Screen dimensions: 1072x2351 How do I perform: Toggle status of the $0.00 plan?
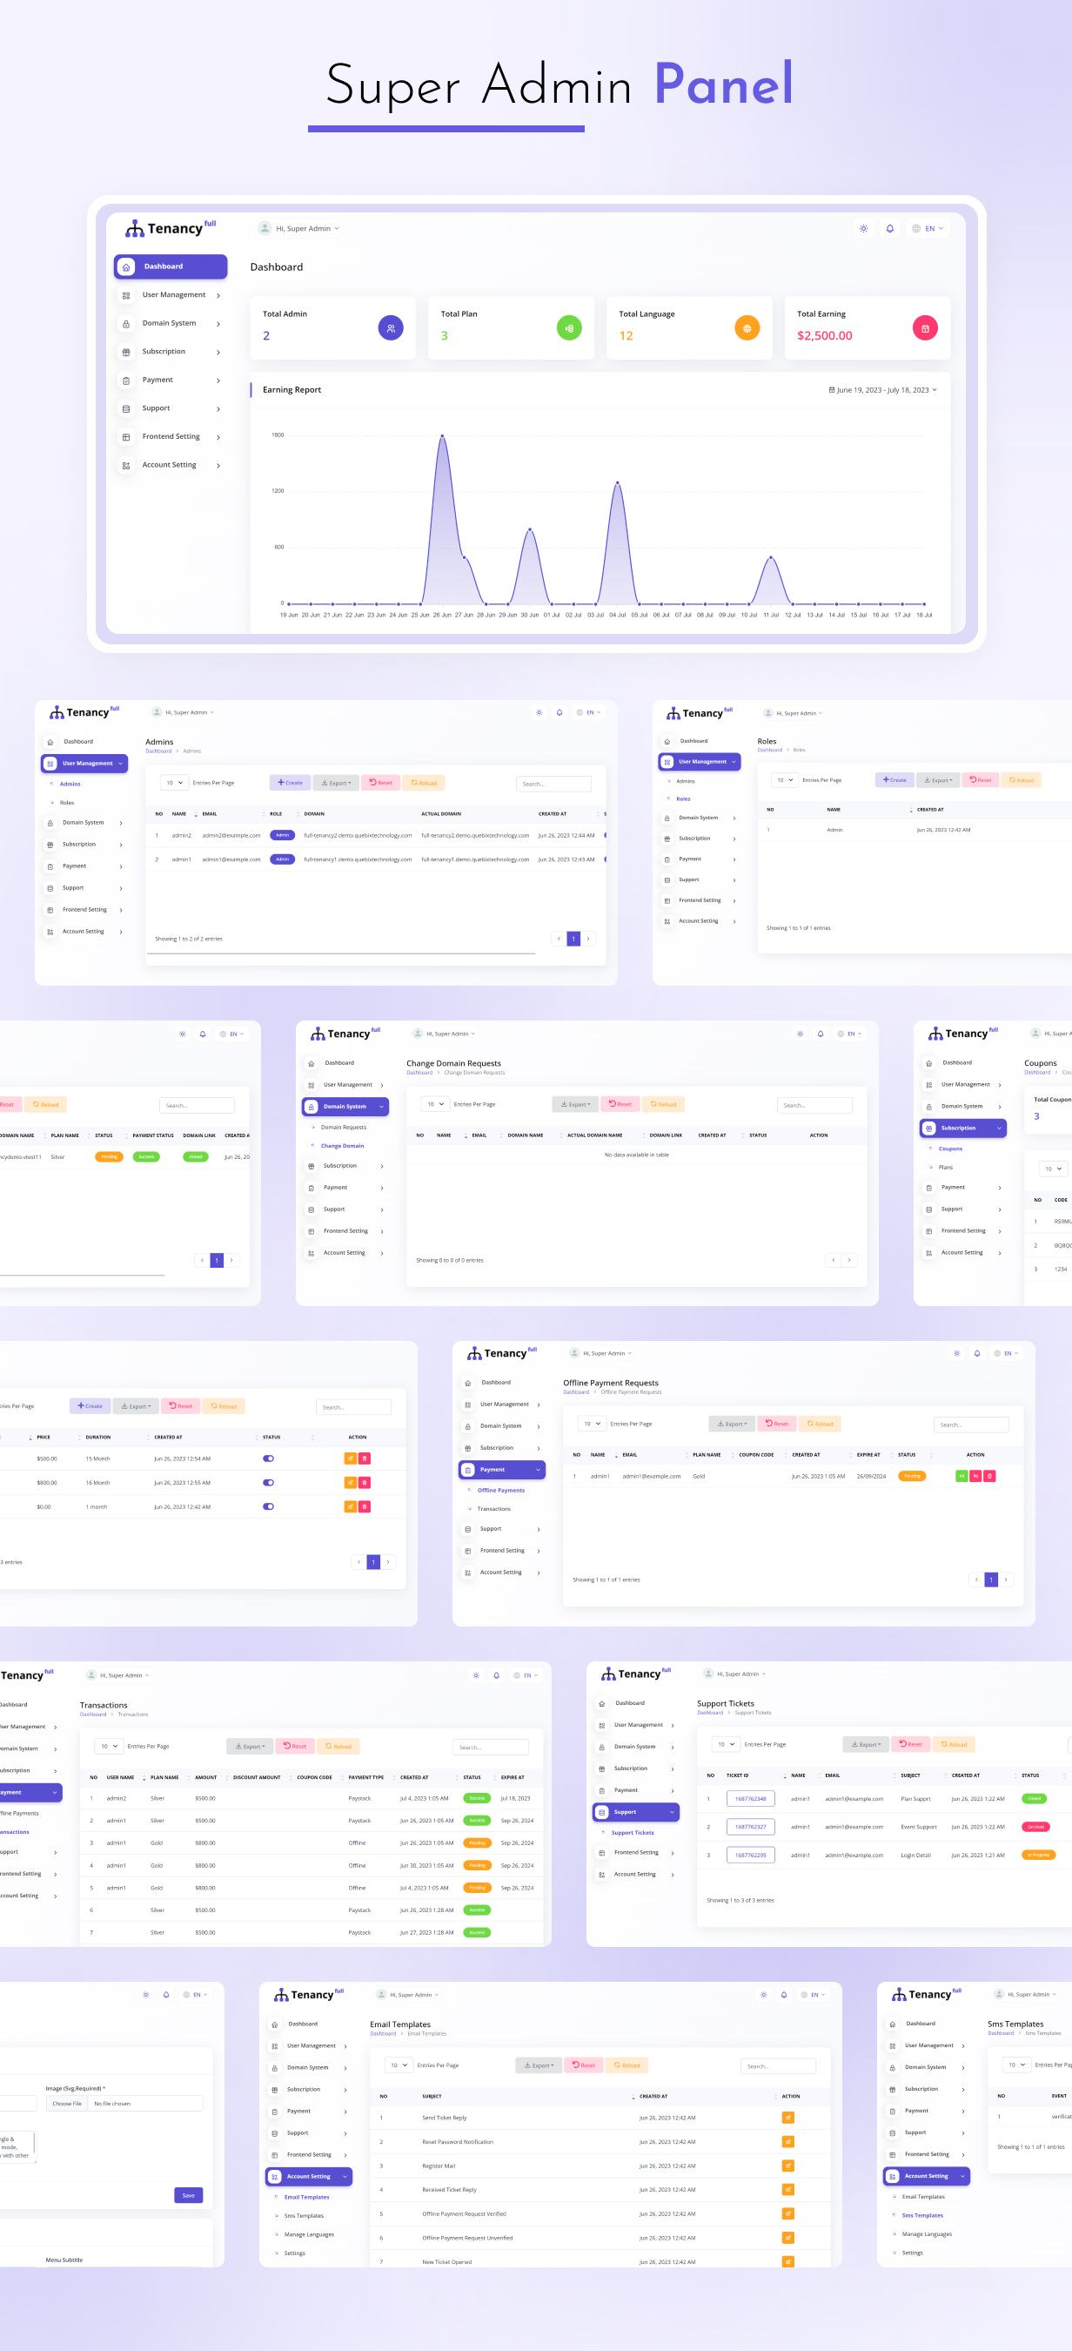point(268,1506)
